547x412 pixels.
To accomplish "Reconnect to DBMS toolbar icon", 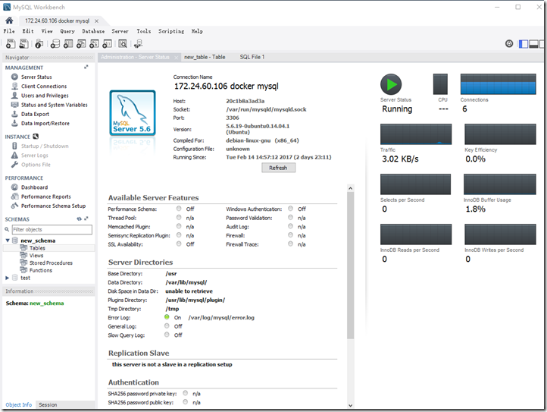I will [138, 44].
